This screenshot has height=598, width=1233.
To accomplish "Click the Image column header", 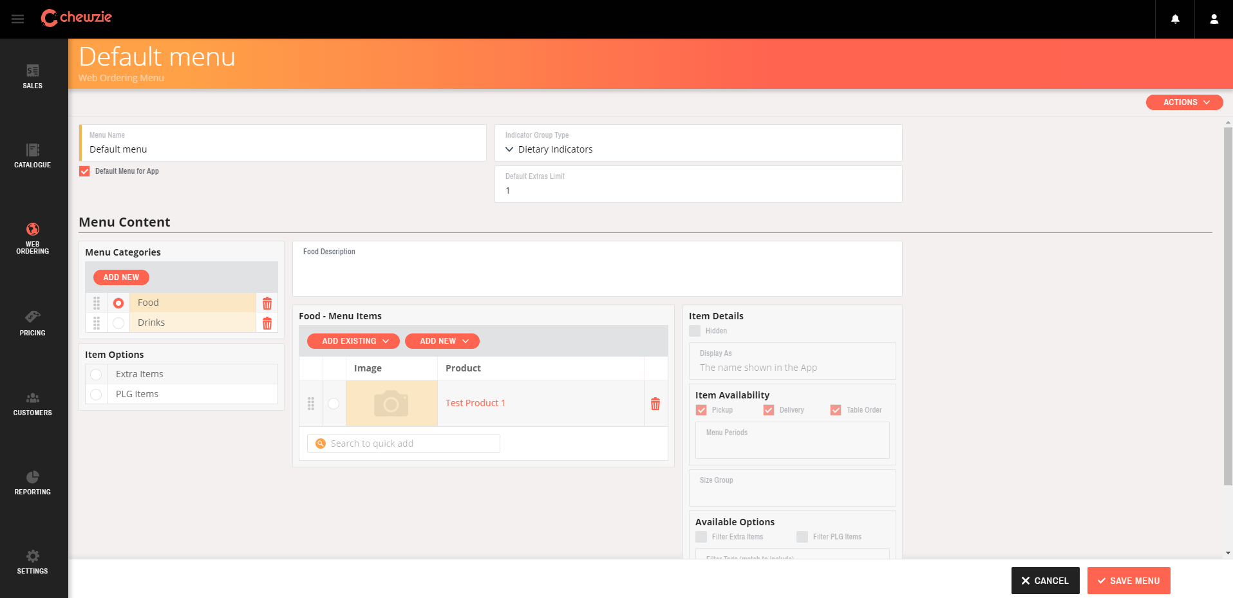I will click(368, 368).
